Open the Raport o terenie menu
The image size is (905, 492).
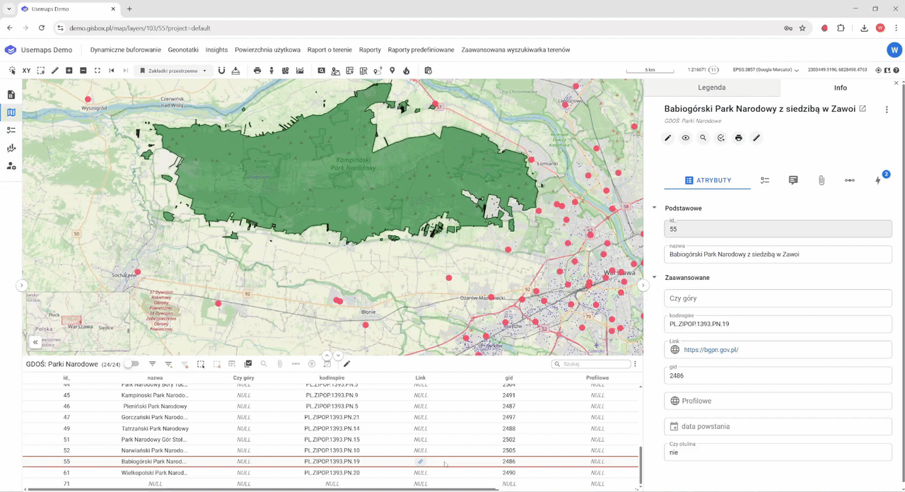(x=329, y=50)
